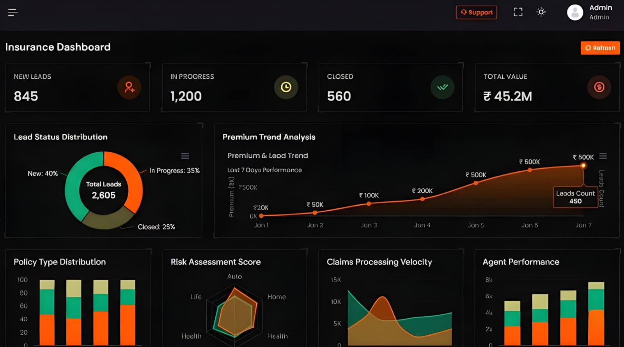Open the Admin profile dropdown
This screenshot has height=347, width=624.
point(600,12)
